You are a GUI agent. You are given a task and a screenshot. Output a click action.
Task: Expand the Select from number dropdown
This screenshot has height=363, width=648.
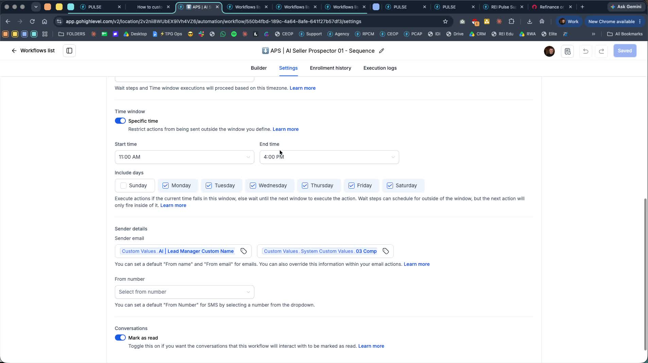(x=184, y=292)
